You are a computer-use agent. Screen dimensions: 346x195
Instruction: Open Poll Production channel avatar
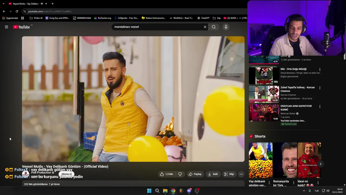tap(26, 174)
